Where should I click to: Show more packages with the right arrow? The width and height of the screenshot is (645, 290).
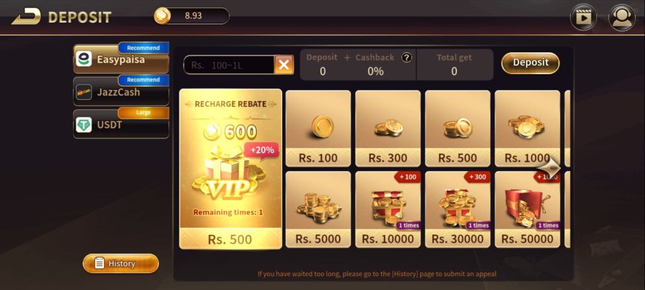tap(549, 167)
